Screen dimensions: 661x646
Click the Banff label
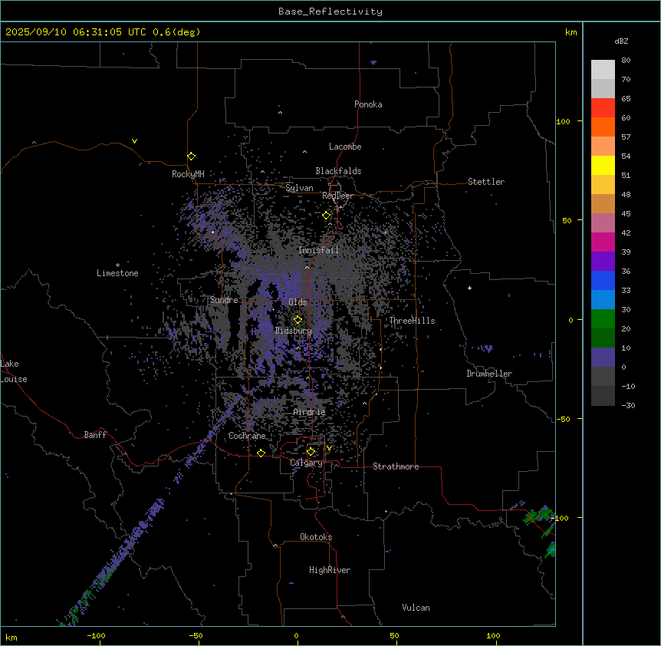pyautogui.click(x=95, y=435)
